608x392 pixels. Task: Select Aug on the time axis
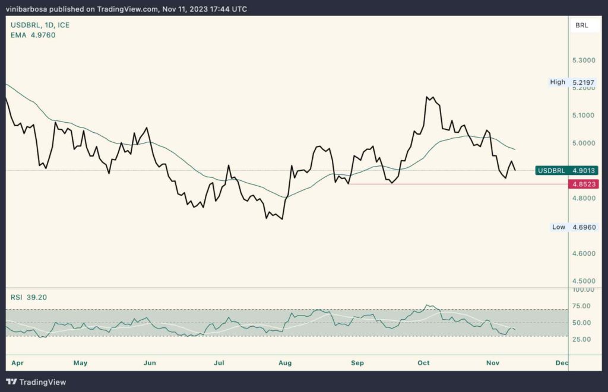(286, 362)
